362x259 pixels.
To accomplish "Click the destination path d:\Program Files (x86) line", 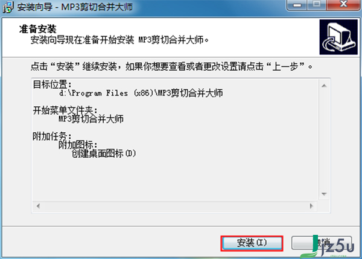I will coord(141,93).
